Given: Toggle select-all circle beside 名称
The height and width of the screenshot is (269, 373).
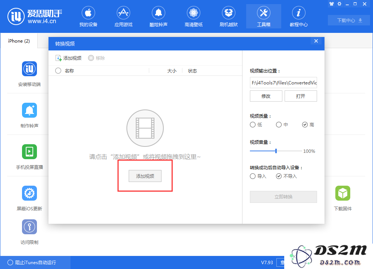Looking at the screenshot, I should 58,71.
